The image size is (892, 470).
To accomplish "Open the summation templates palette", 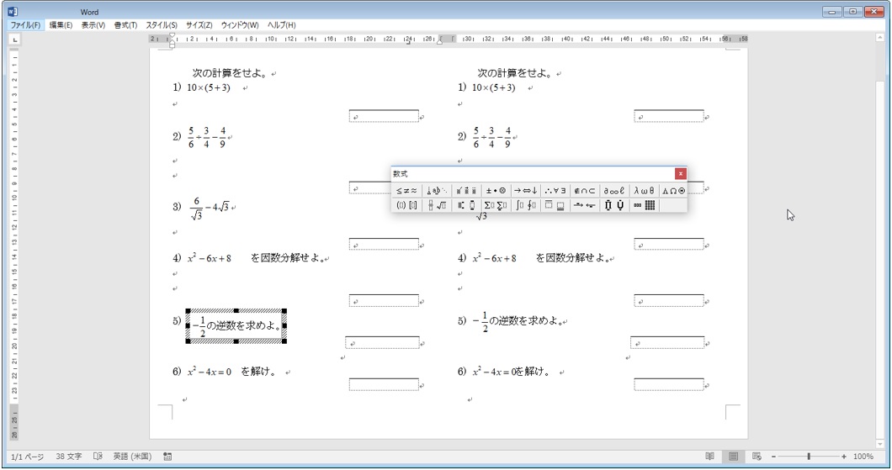I will [x=495, y=206].
